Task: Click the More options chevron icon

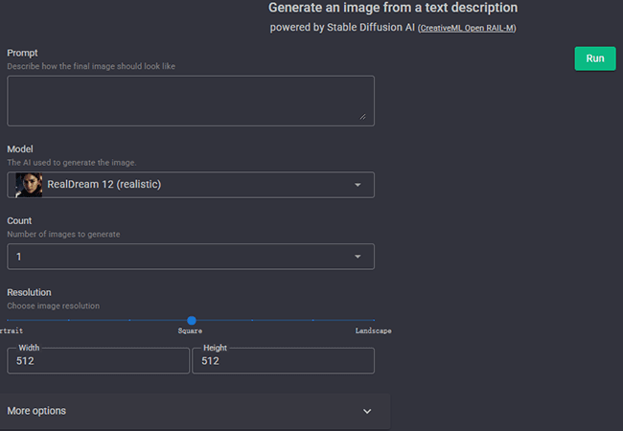Action: click(x=367, y=411)
